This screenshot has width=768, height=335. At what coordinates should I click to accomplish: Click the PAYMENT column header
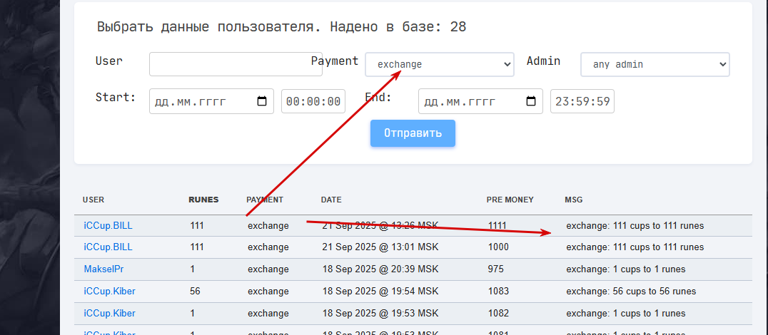click(x=265, y=200)
